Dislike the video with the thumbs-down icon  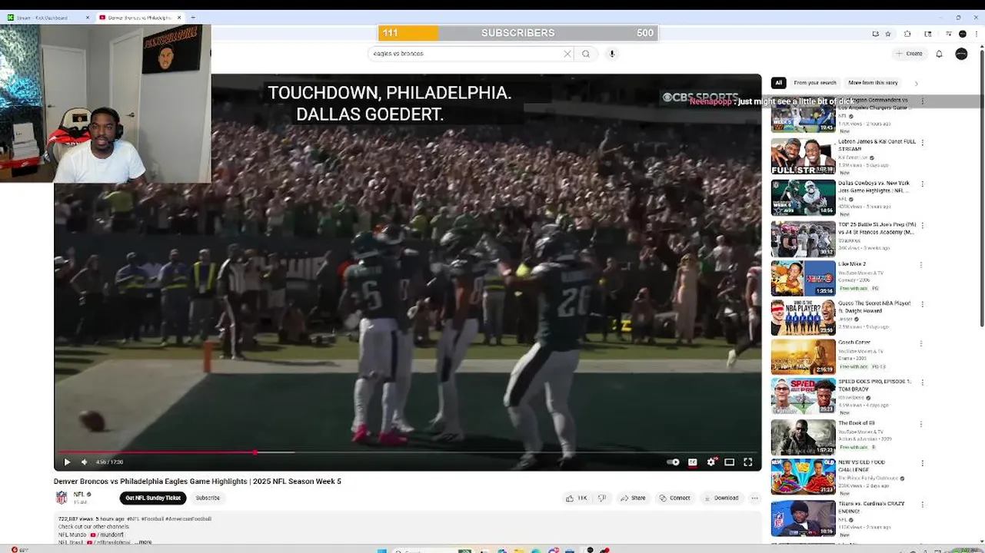602,498
